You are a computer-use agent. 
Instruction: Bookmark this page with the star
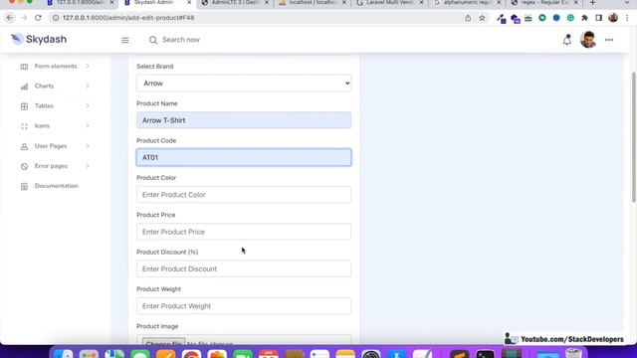tap(482, 18)
